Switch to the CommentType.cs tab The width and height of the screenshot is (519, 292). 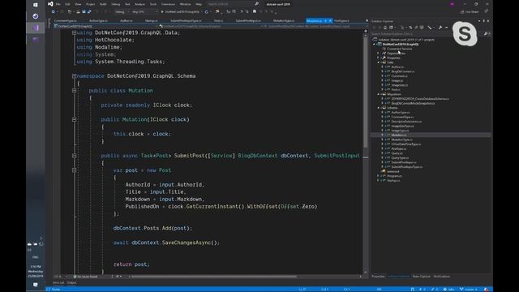click(66, 20)
